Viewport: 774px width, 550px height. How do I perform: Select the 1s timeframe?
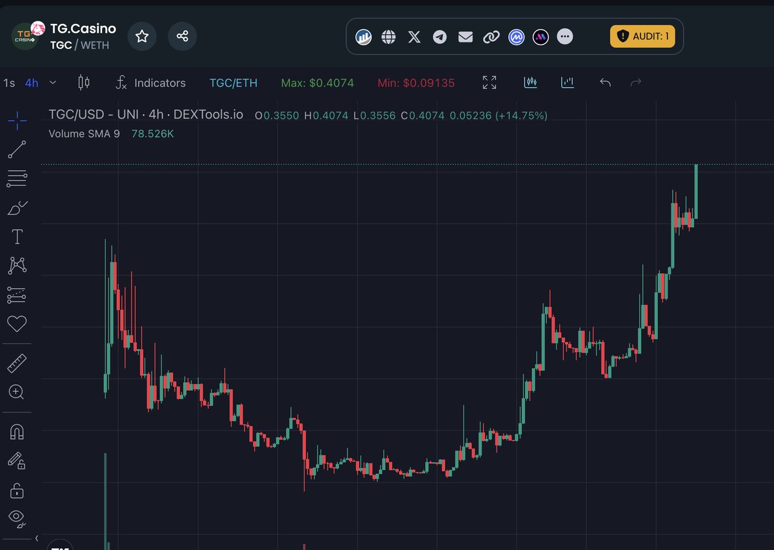coord(9,83)
